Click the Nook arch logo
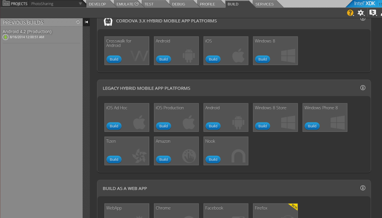 click(238, 156)
